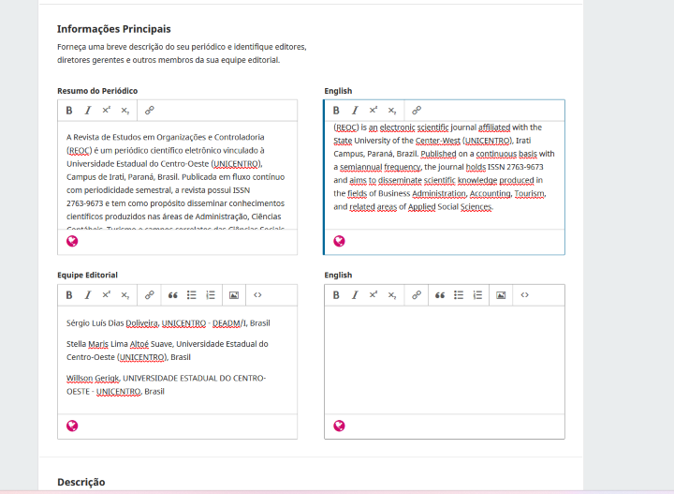This screenshot has height=494, width=674.
Task: Click the Resumo do Periódico field label
Action: pyautogui.click(x=97, y=91)
